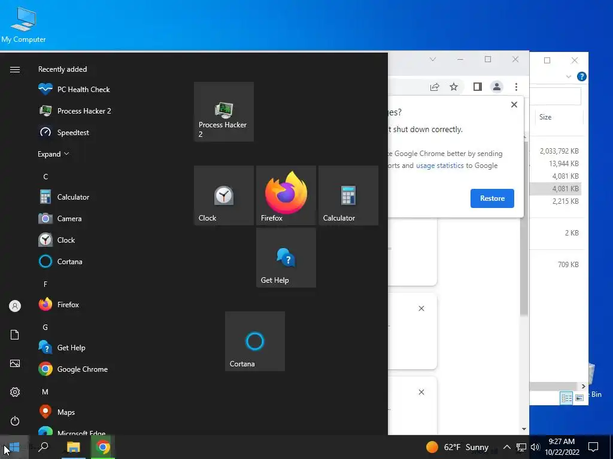This screenshot has width=613, height=459.
Task: Open PC Health Check from Recently added
Action: point(74,90)
